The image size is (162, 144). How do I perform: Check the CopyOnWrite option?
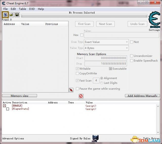click(x=77, y=74)
